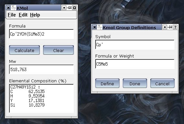Minimize the KMol window via dot icon
This screenshot has height=124, width=184.
[x=64, y=8]
